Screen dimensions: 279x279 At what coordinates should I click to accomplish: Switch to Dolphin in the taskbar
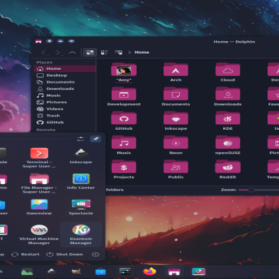pyautogui.click(x=174, y=271)
